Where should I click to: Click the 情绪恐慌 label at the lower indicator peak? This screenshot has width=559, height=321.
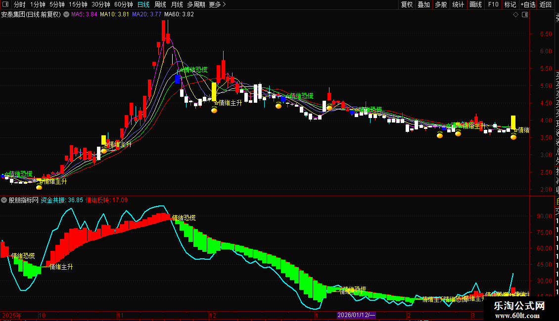pyautogui.click(x=184, y=218)
